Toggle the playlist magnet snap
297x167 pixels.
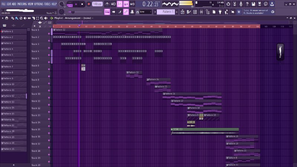[x=7, y=18]
